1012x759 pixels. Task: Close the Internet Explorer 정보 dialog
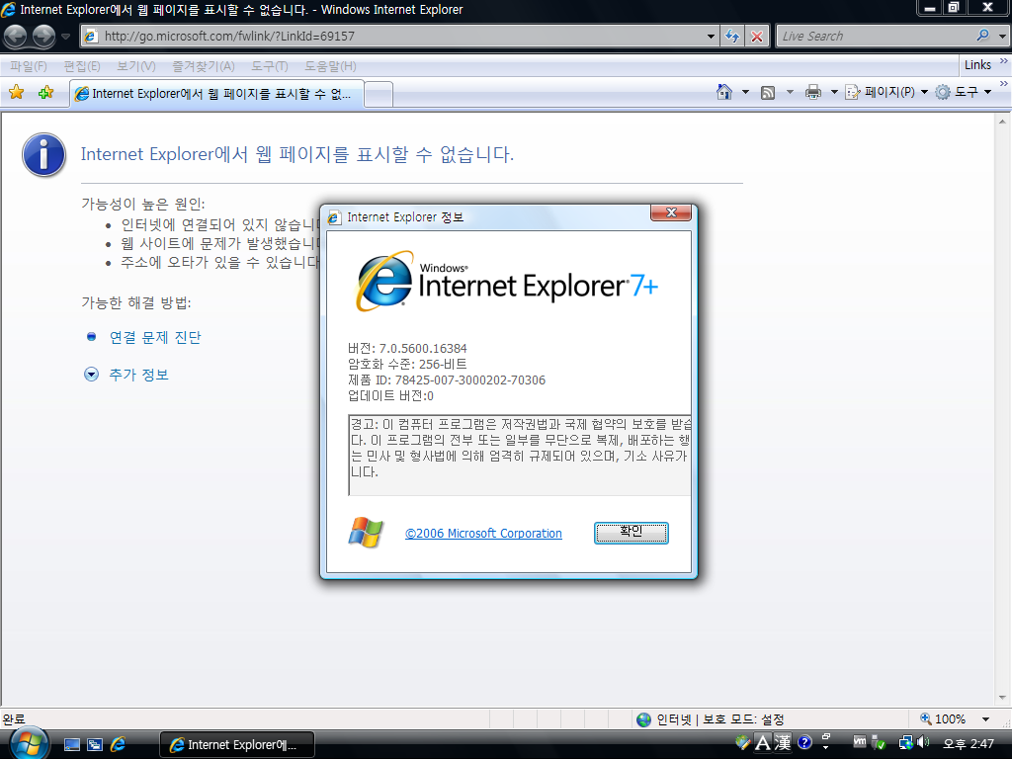point(671,212)
